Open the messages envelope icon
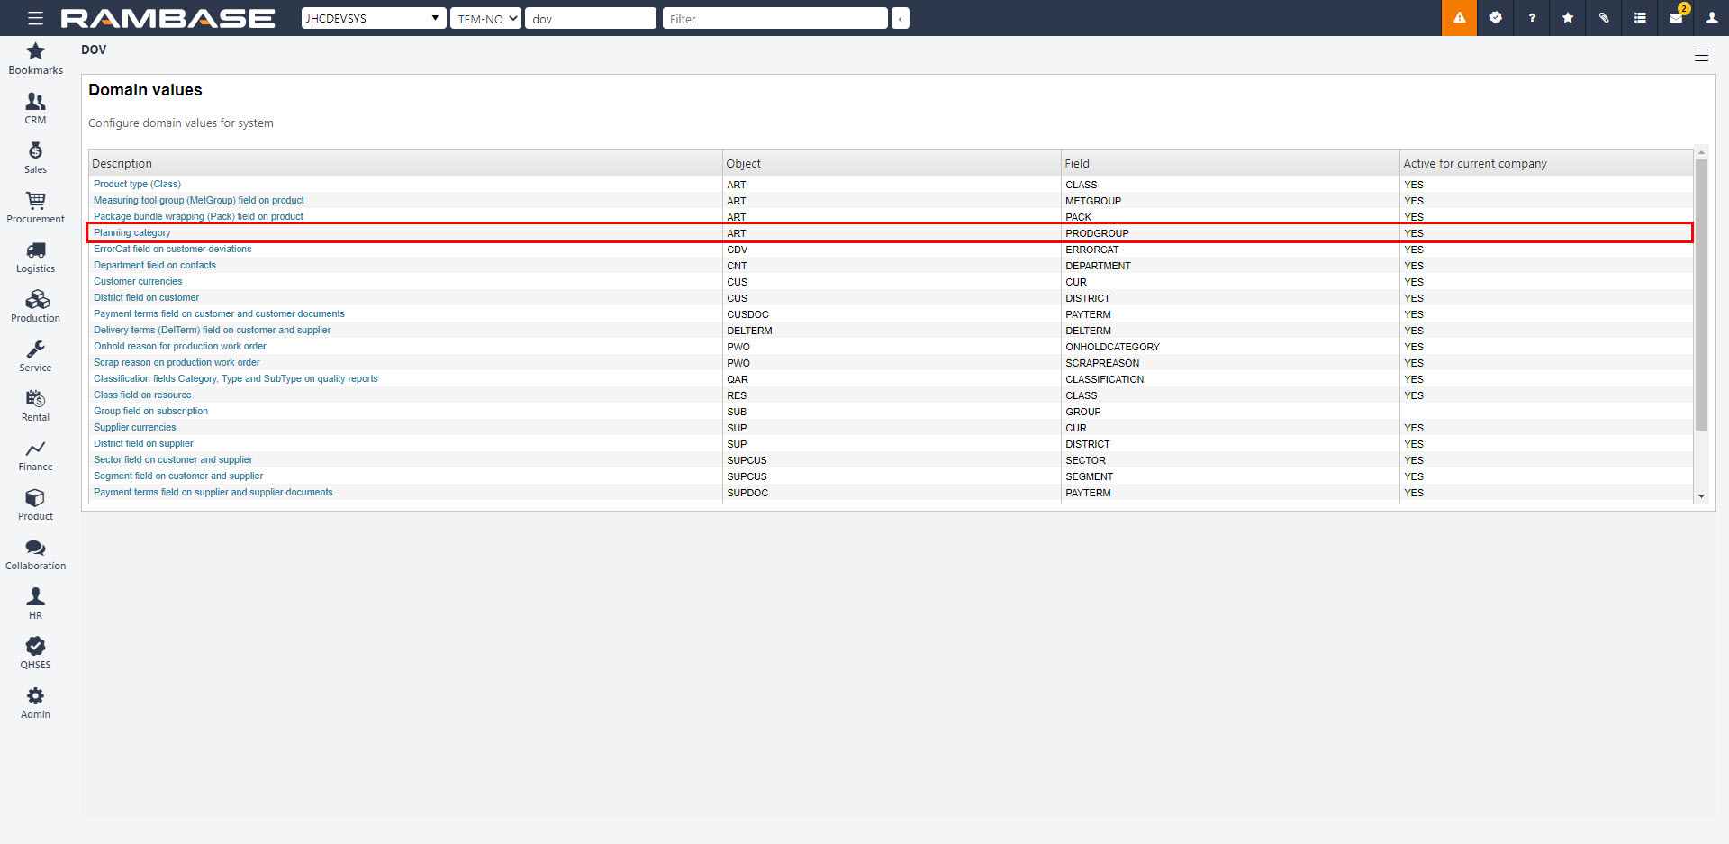The image size is (1729, 844). [1676, 18]
